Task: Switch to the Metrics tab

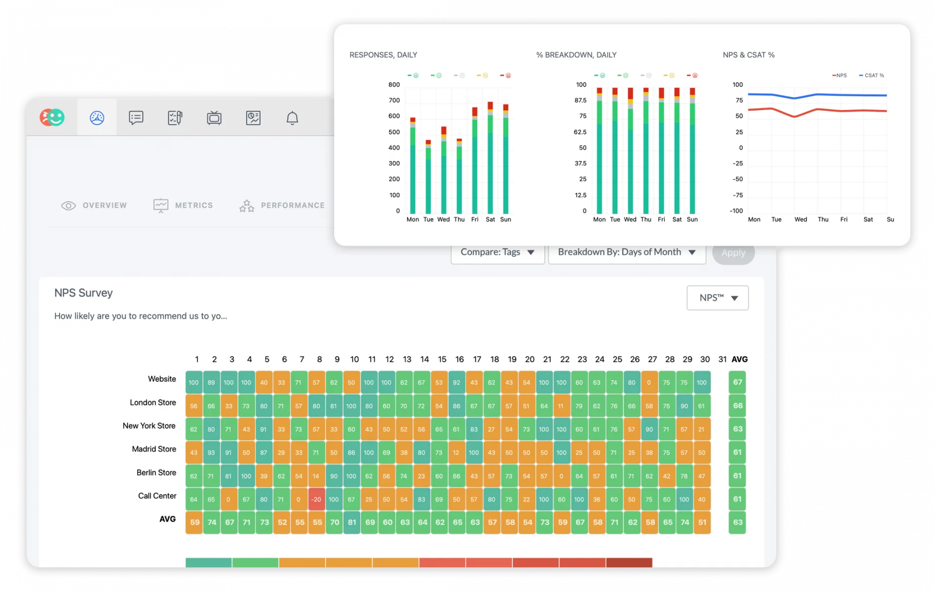Action: (183, 205)
